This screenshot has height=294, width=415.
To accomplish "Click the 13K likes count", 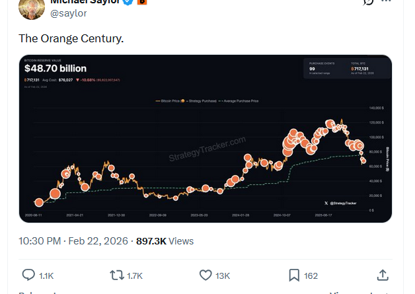I will [x=223, y=275].
